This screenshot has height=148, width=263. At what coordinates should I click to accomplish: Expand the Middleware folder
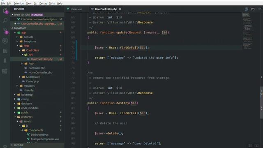coord(19,77)
